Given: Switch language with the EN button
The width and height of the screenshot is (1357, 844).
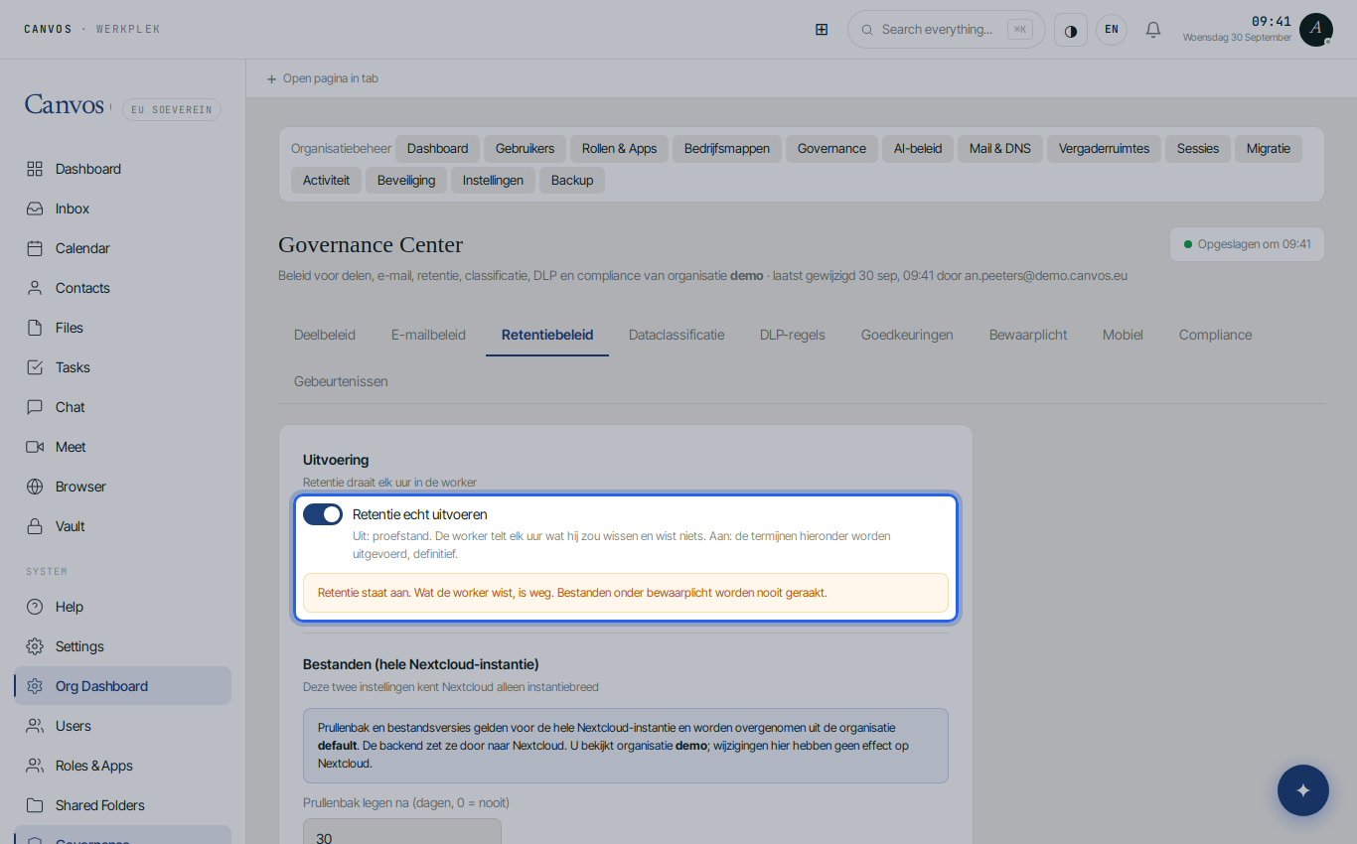Looking at the screenshot, I should pyautogui.click(x=1112, y=30).
